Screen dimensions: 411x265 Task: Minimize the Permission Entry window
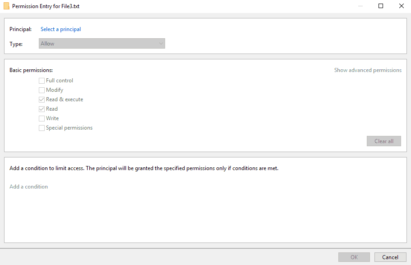pyautogui.click(x=360, y=6)
